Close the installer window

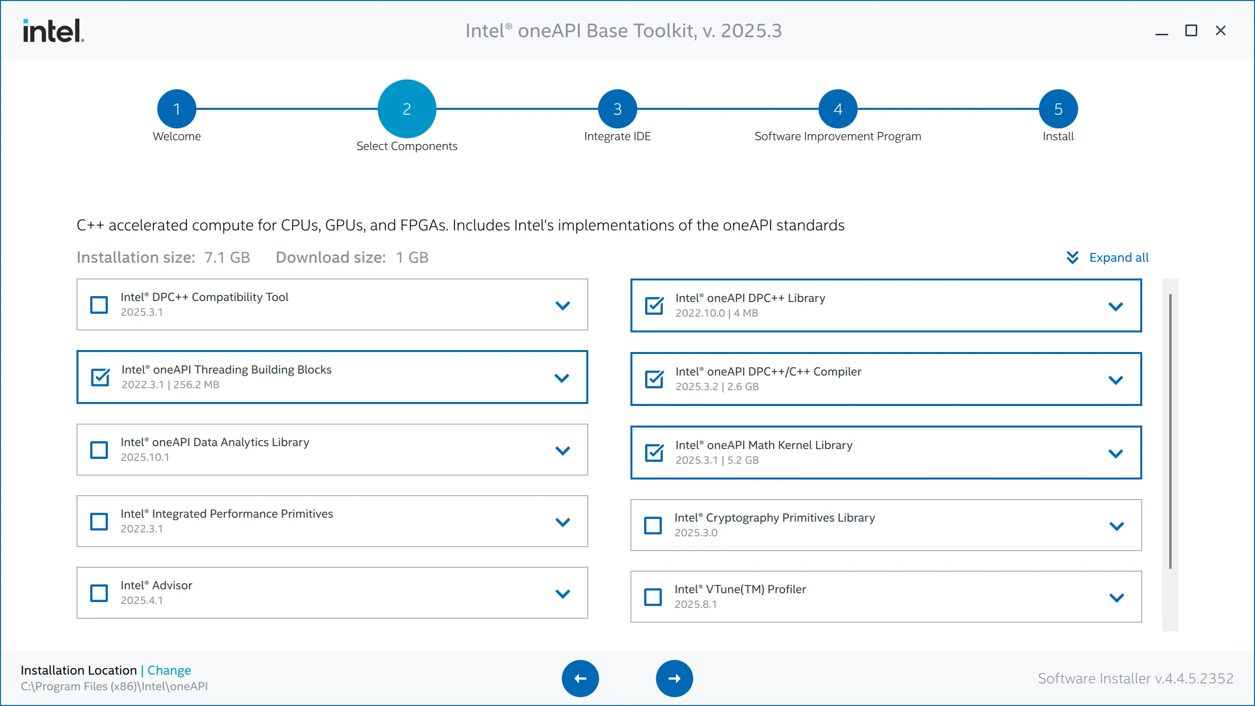[1221, 31]
